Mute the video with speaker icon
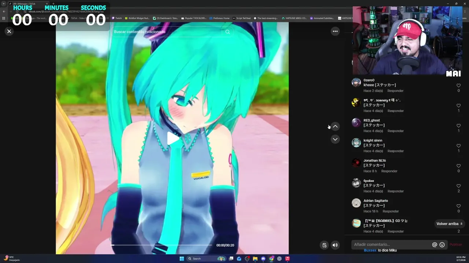The width and height of the screenshot is (469, 263). (335, 245)
